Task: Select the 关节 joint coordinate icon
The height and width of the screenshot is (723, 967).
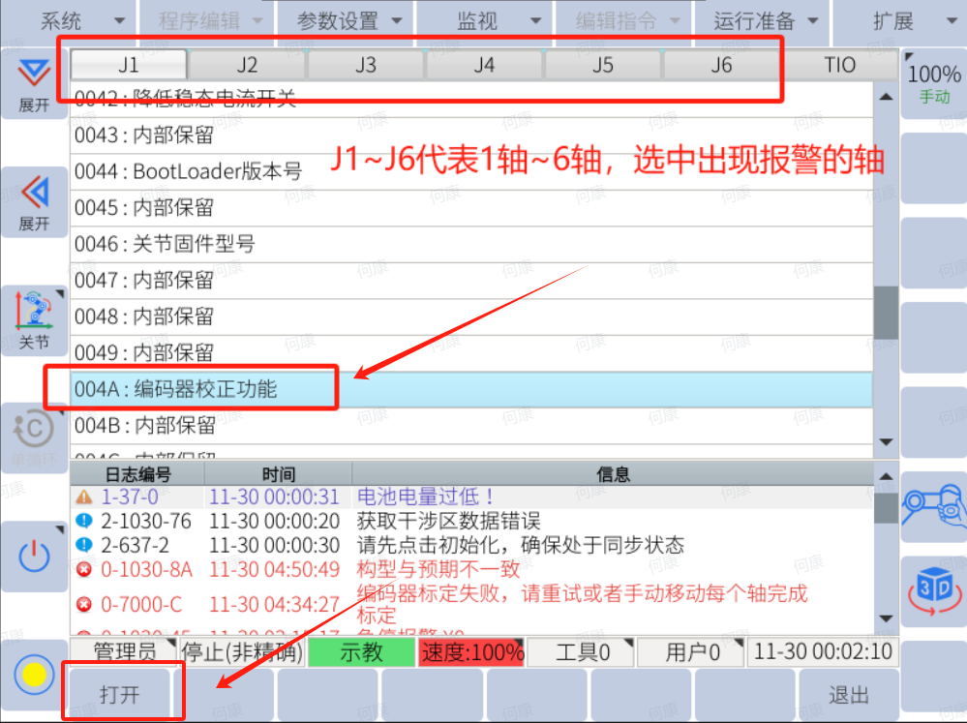Action: click(x=34, y=320)
